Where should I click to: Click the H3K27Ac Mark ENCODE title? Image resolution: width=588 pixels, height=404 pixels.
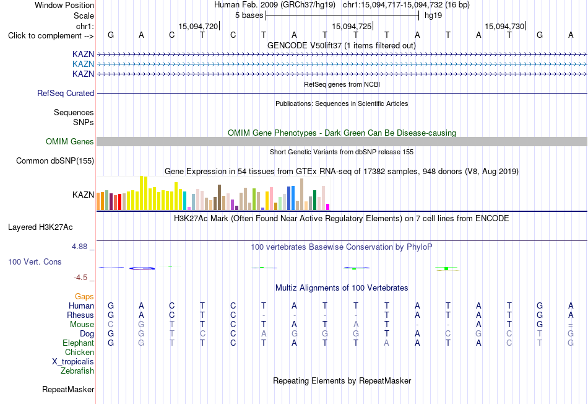342,219
